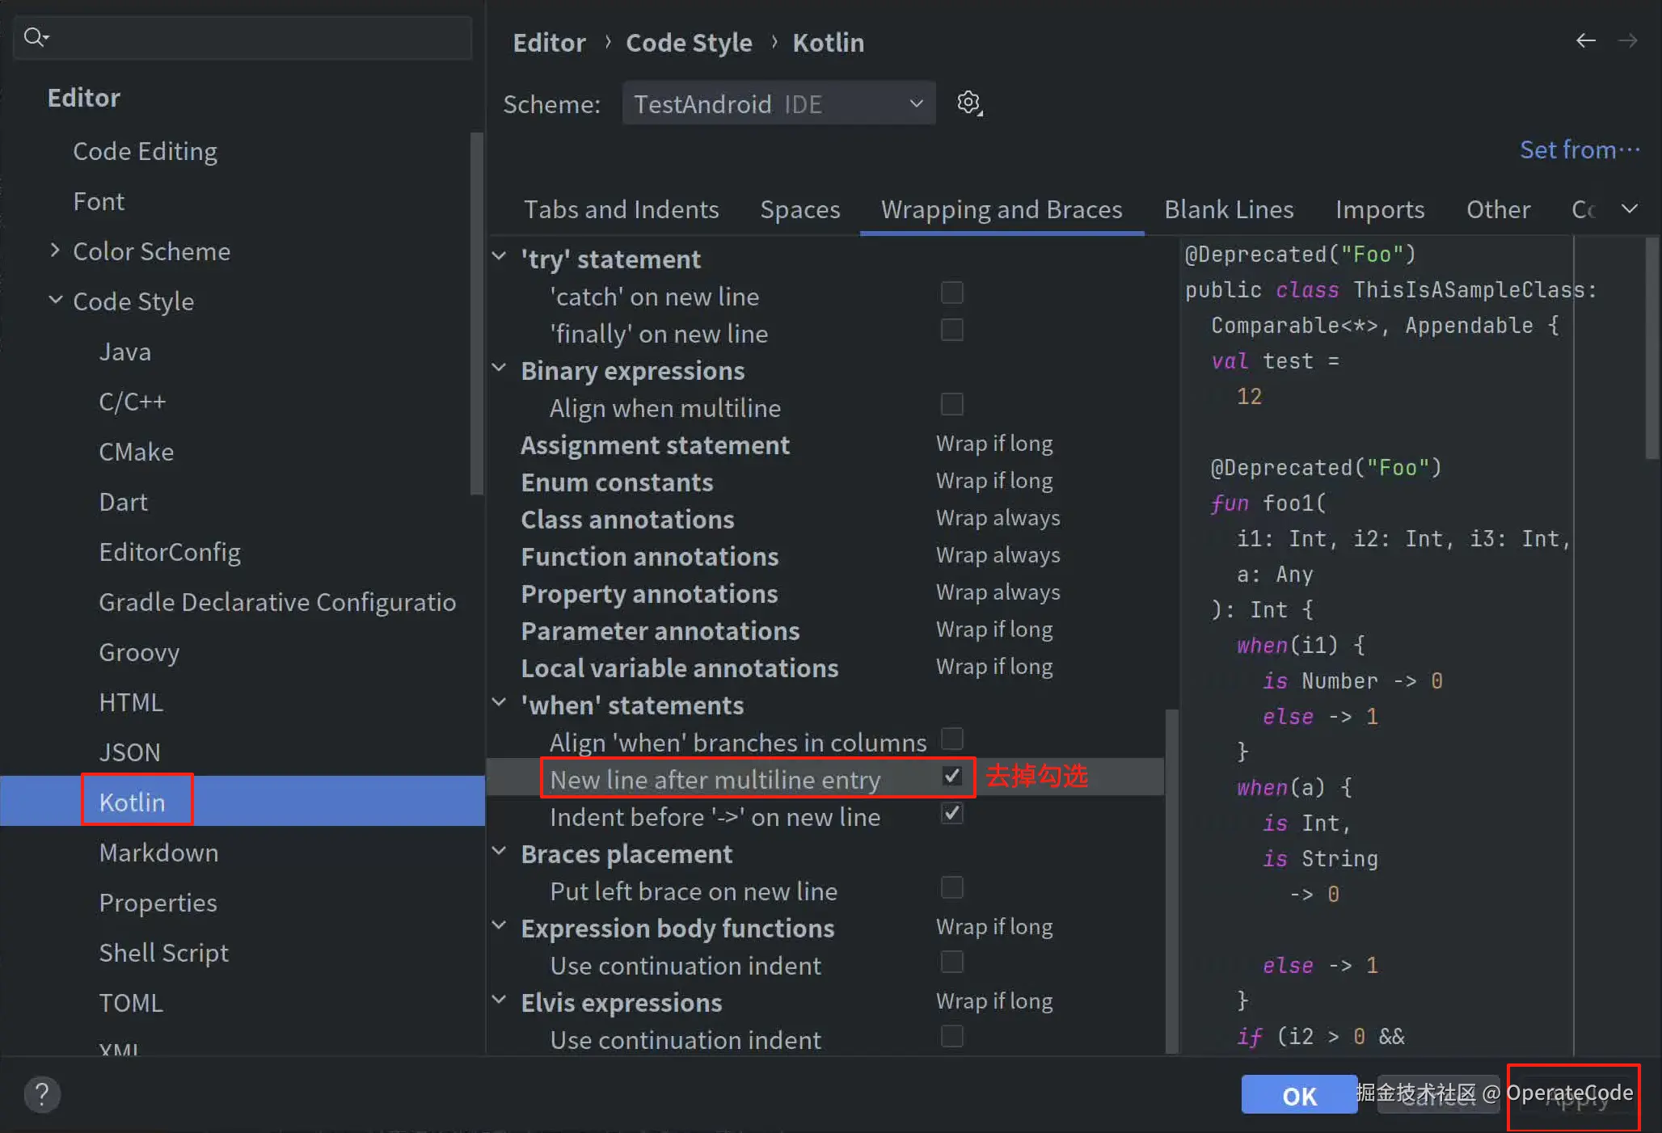Show hidden tabs with the tab overflow chevron
The width and height of the screenshot is (1662, 1133).
point(1630,209)
